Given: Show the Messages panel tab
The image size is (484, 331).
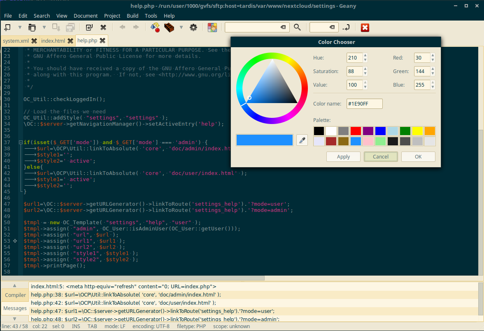Looking at the screenshot, I should 15,308.
